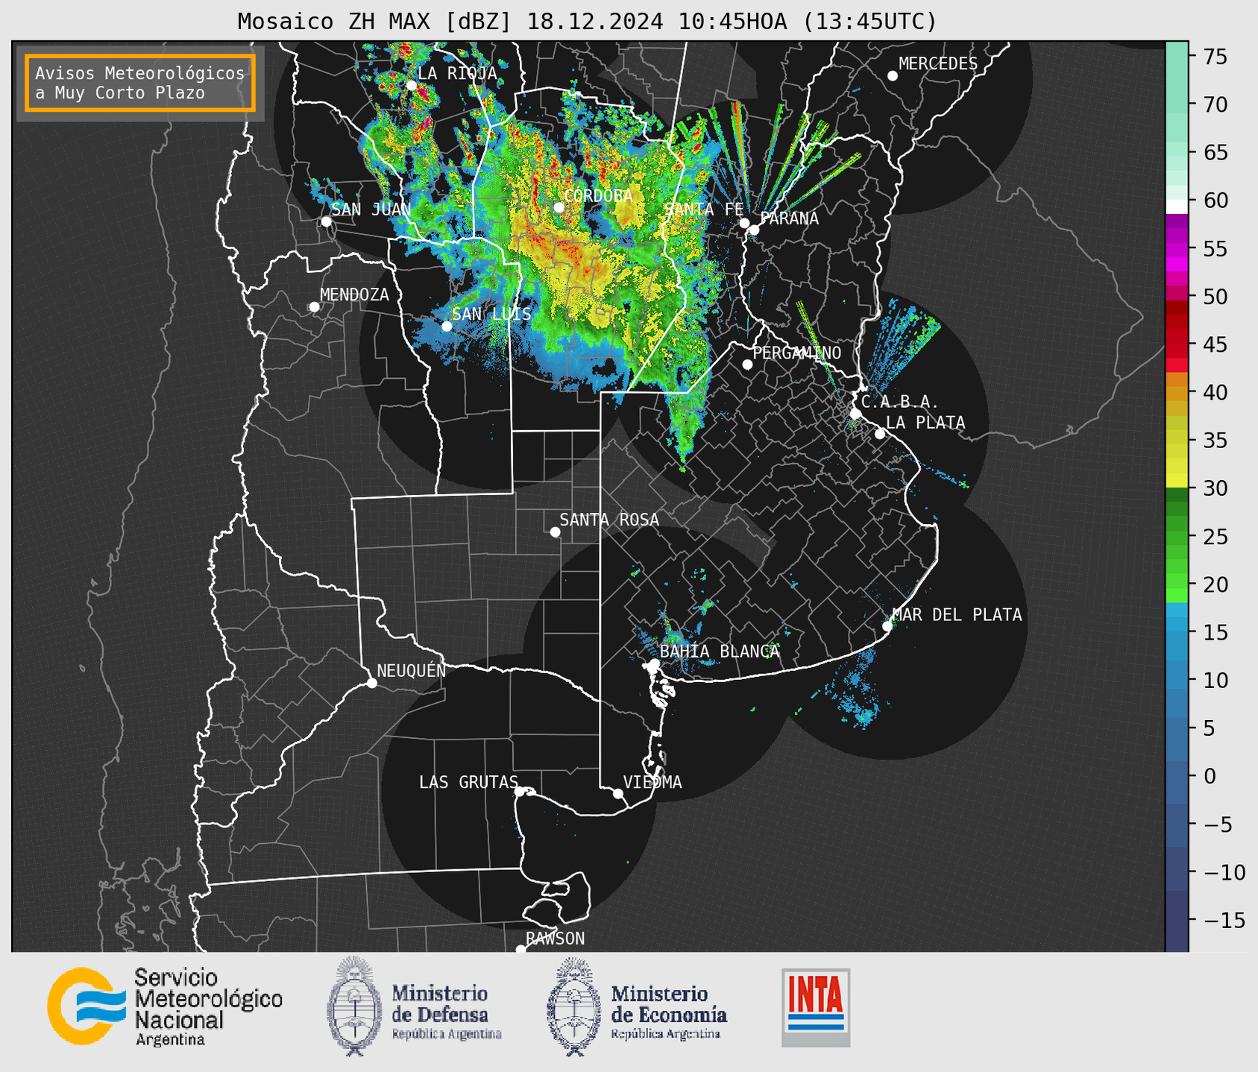The width and height of the screenshot is (1258, 1072).
Task: Click the Ministerio de Economía emblem
Action: coord(573,1006)
